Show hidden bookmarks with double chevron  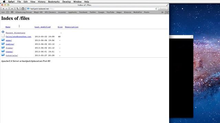tap(162, 12)
